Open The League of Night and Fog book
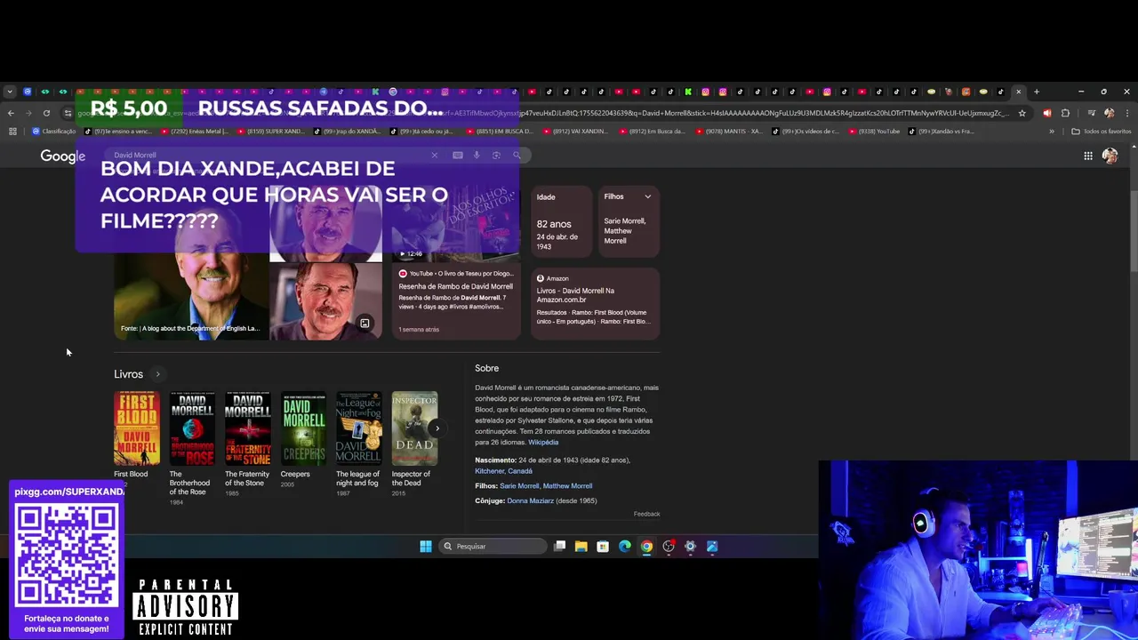This screenshot has height=640, width=1138. 359,428
